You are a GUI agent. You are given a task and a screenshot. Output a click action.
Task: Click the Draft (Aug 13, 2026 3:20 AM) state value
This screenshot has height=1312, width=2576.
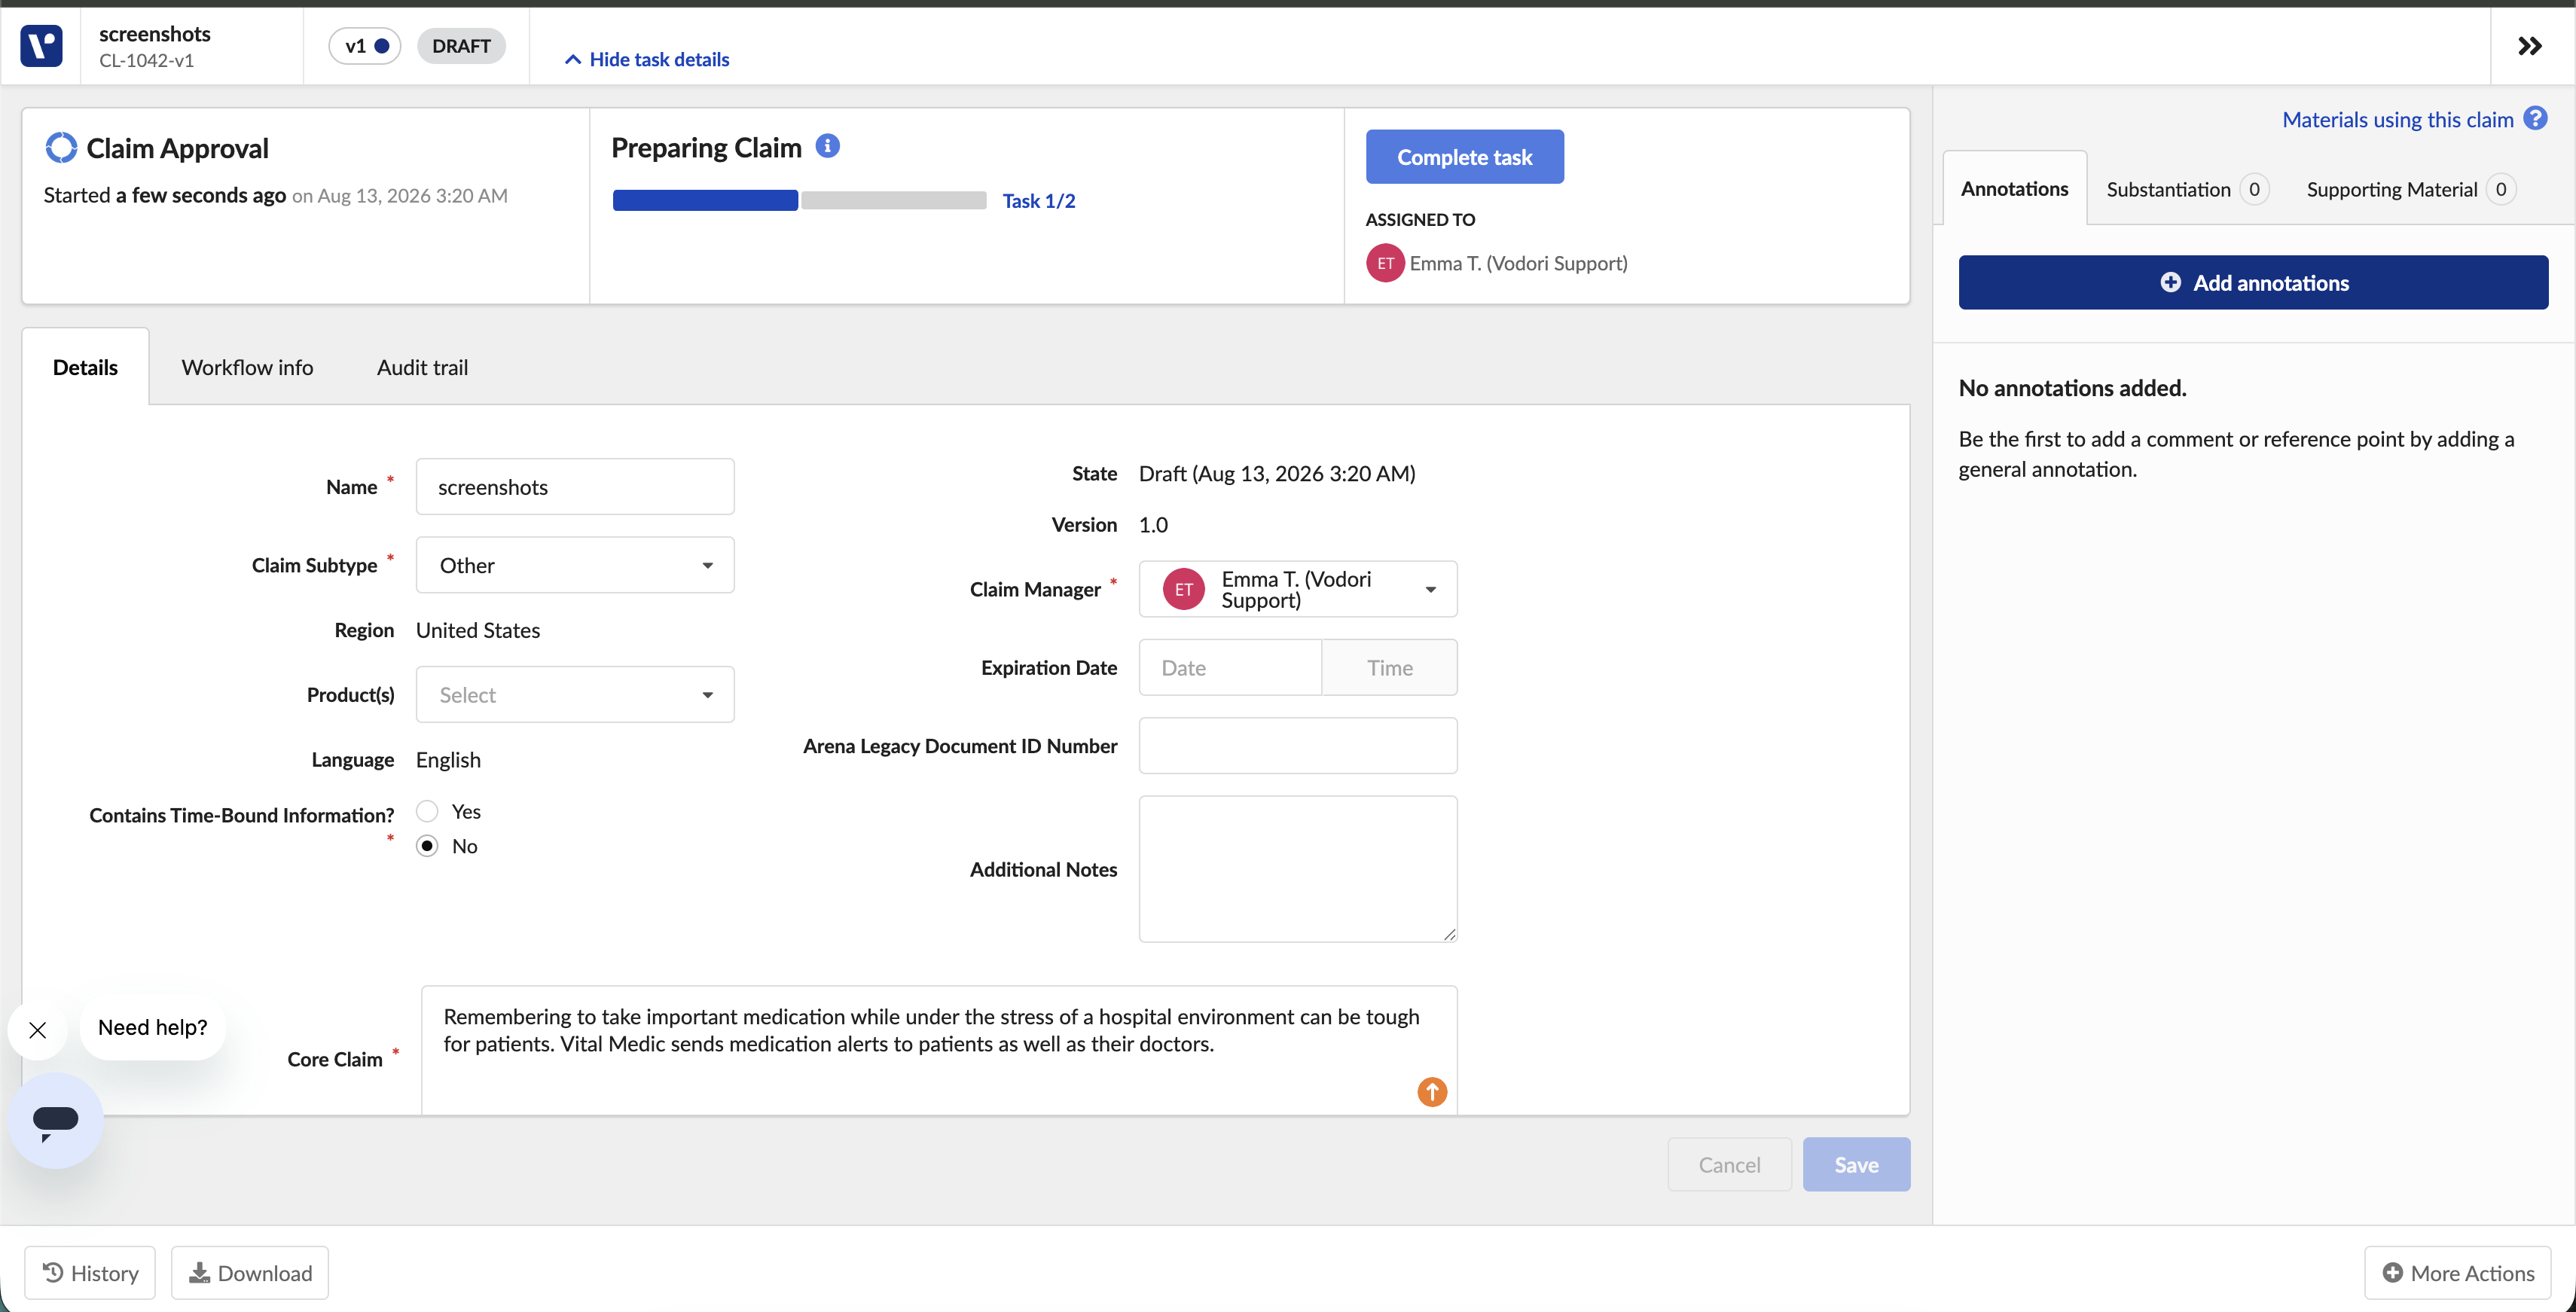point(1277,474)
